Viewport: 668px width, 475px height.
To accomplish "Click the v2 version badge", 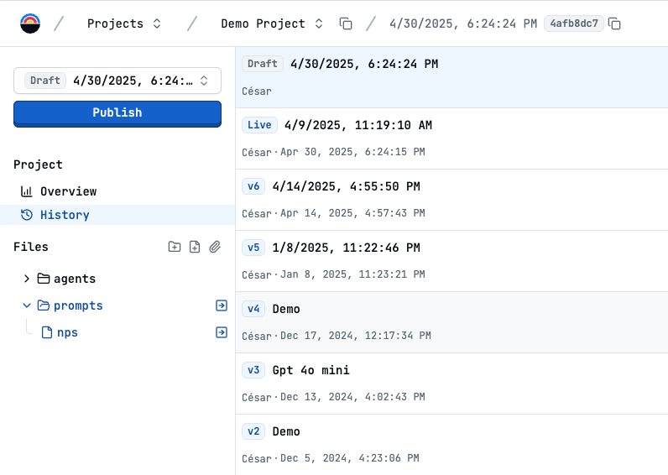I will point(253,431).
